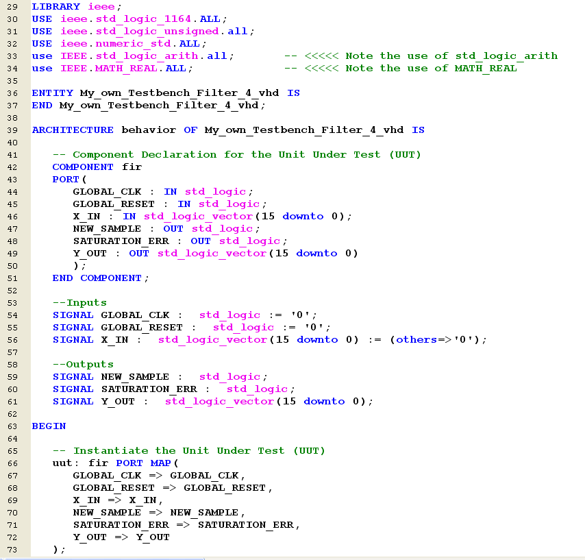Click line number 35 in the gutter
This screenshot has width=585, height=560.
click(12, 81)
